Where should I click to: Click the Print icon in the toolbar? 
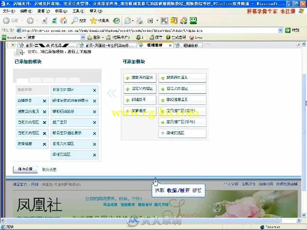tap(140, 20)
